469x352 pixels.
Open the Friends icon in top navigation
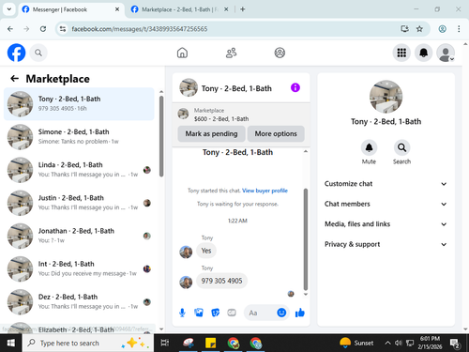pyautogui.click(x=231, y=53)
